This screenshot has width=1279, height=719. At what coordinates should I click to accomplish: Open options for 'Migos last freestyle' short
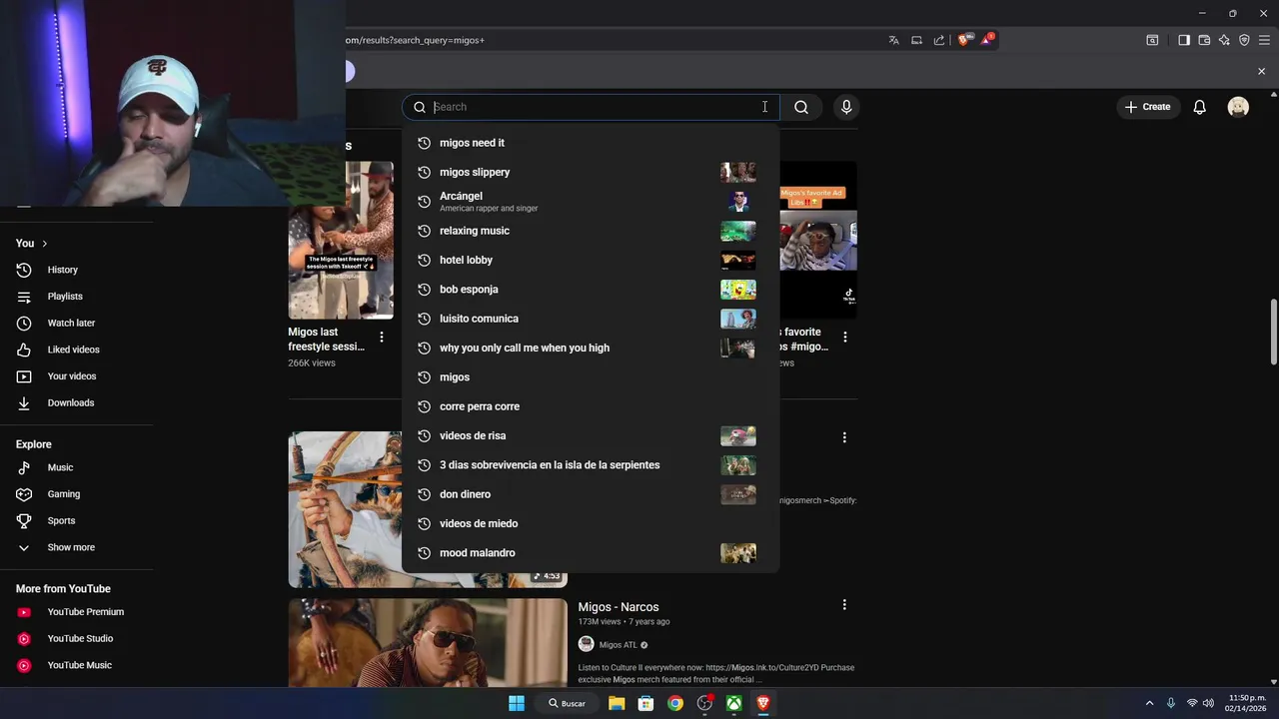(x=381, y=338)
